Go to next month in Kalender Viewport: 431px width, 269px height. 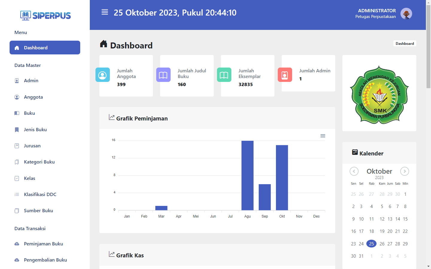pos(405,171)
